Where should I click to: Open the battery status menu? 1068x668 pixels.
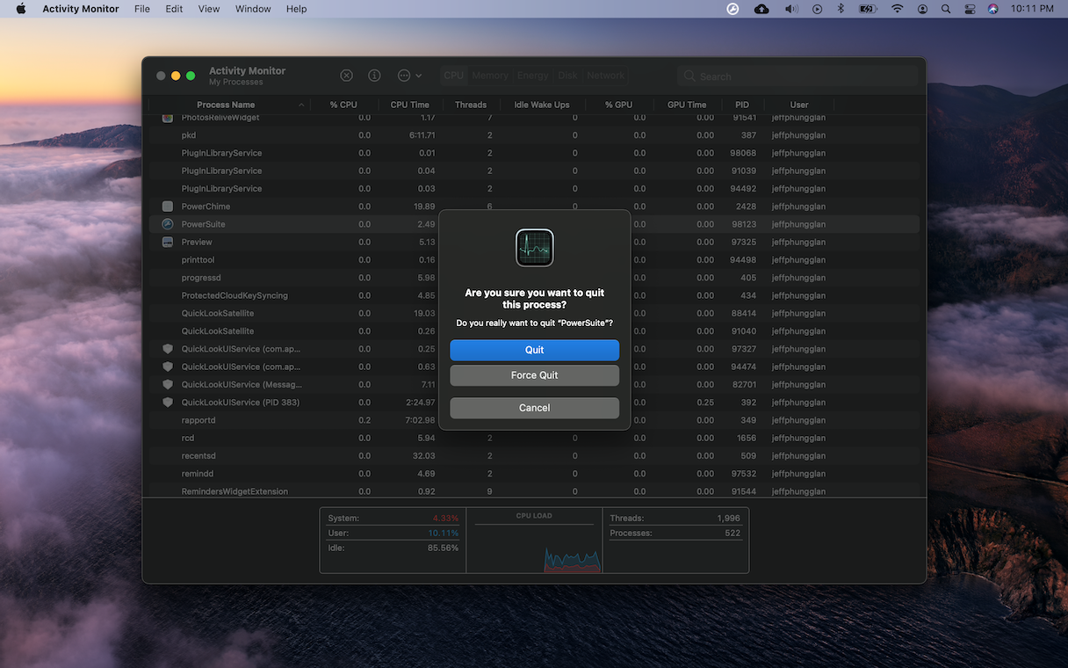coord(868,9)
